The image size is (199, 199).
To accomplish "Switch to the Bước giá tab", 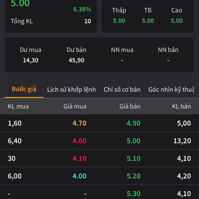I will [x=24, y=89].
